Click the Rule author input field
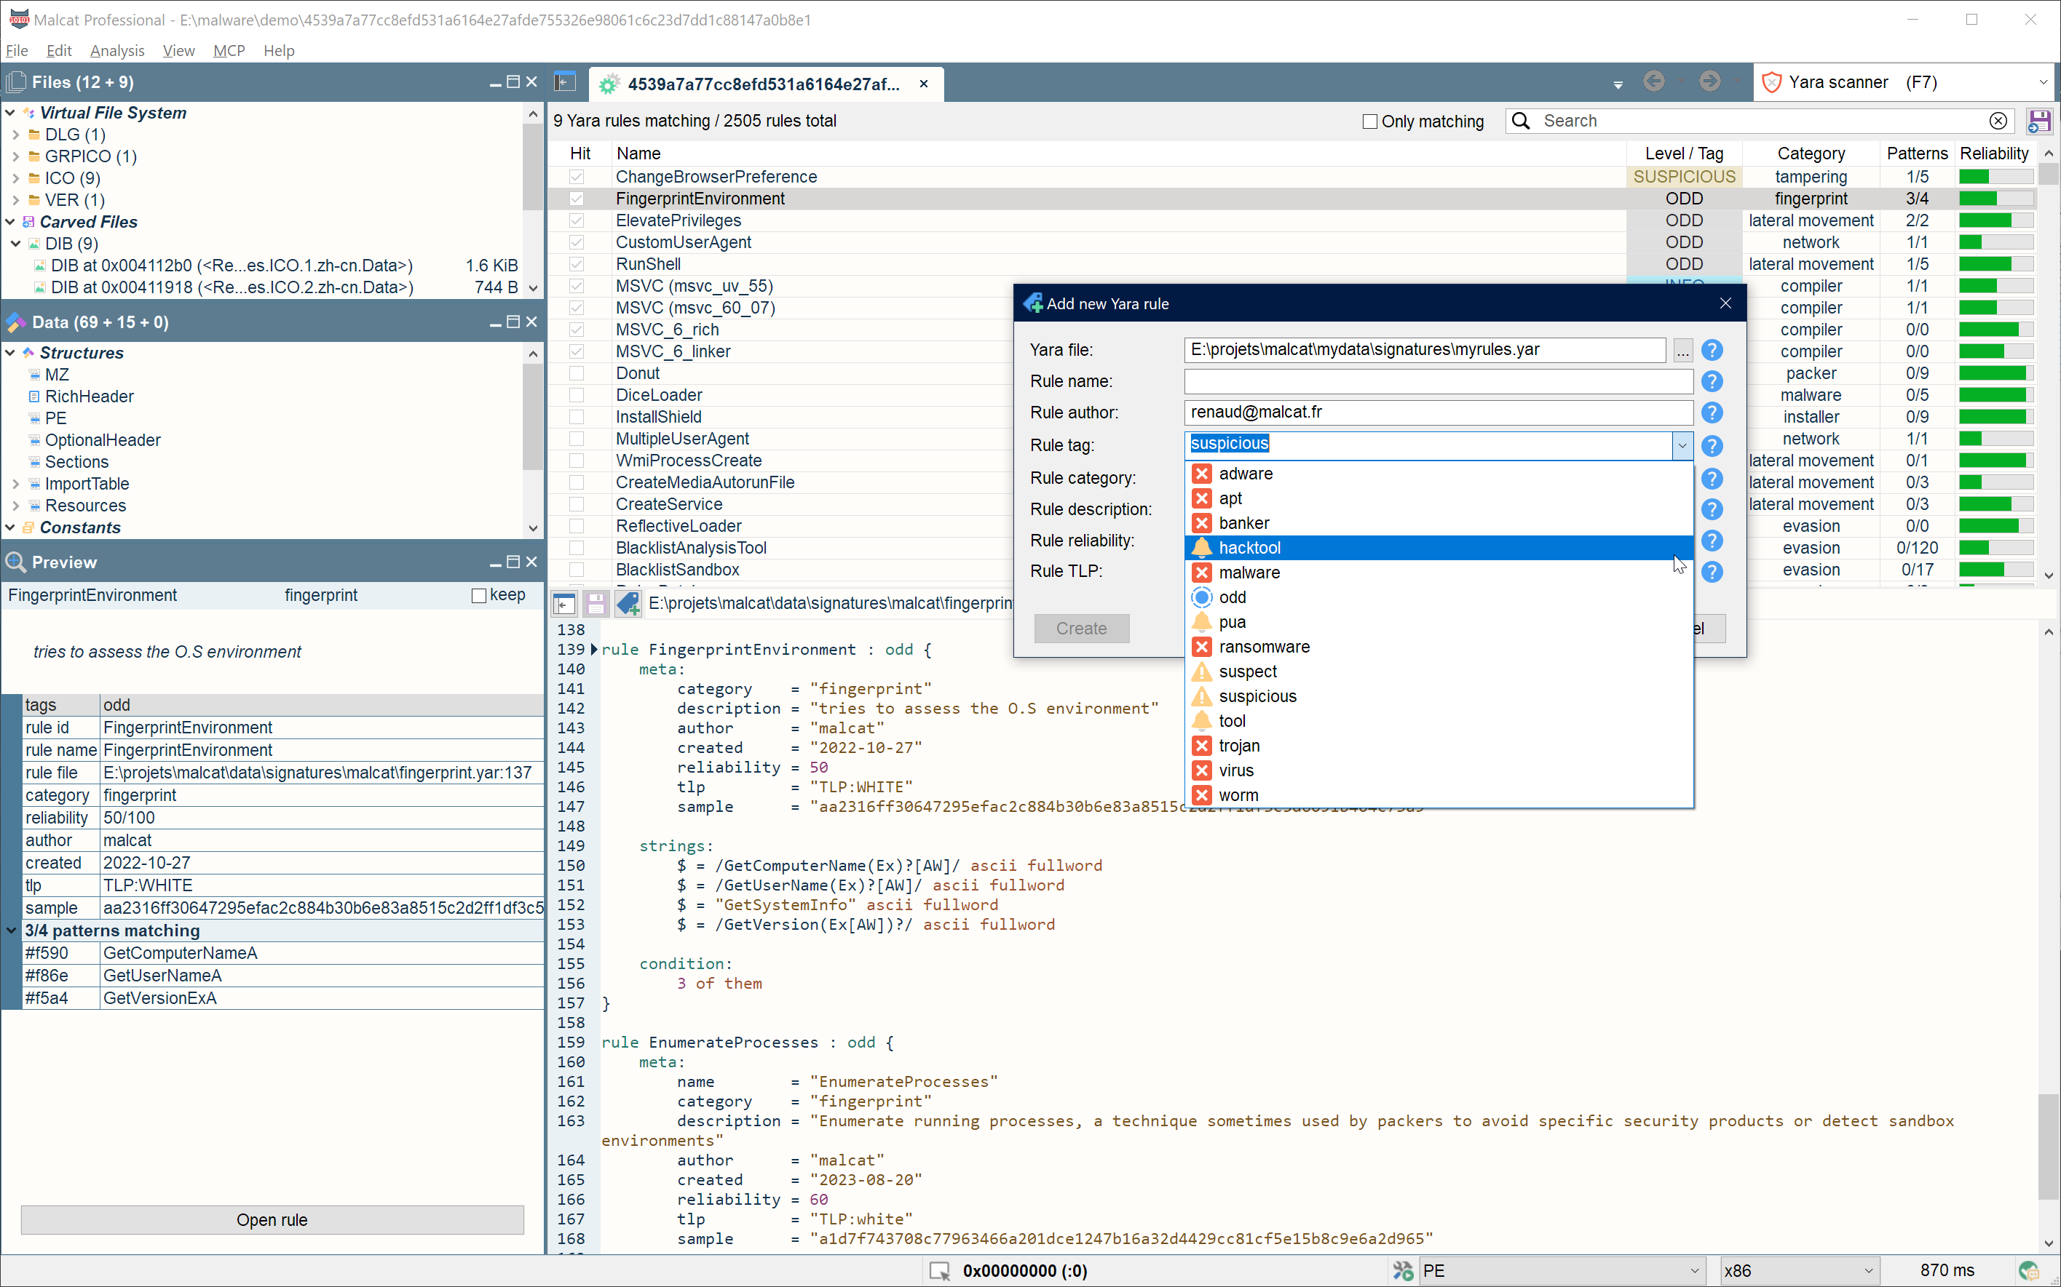 (1439, 413)
